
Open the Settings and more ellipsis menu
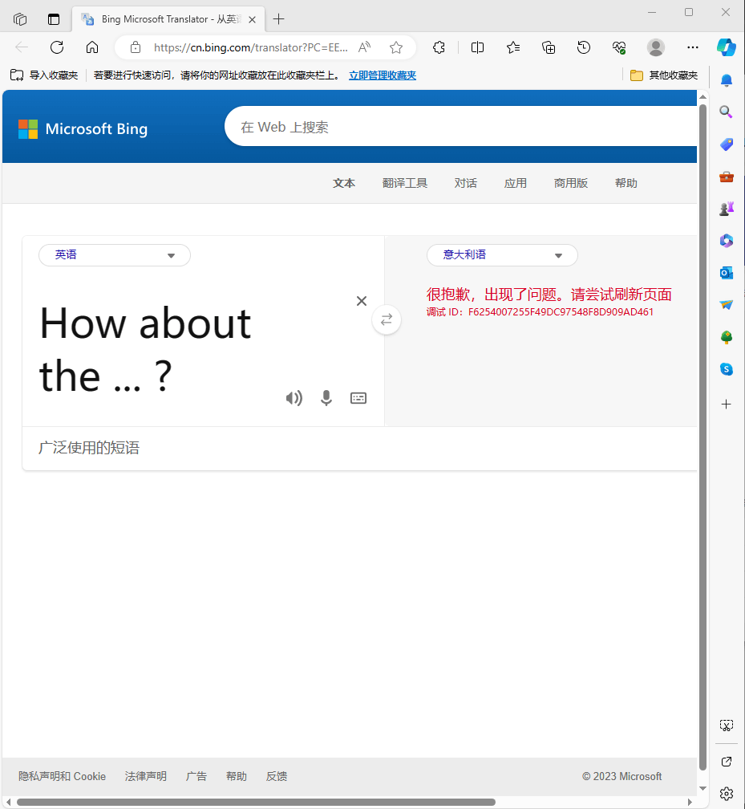coord(692,47)
